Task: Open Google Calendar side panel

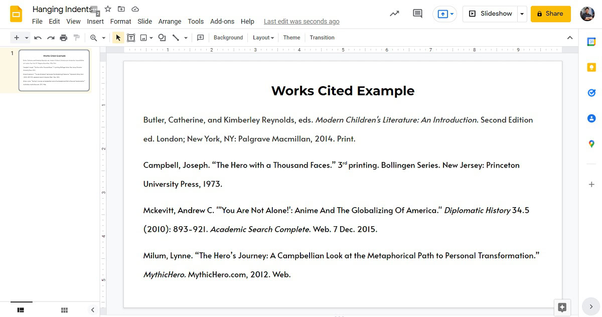Action: pyautogui.click(x=591, y=42)
